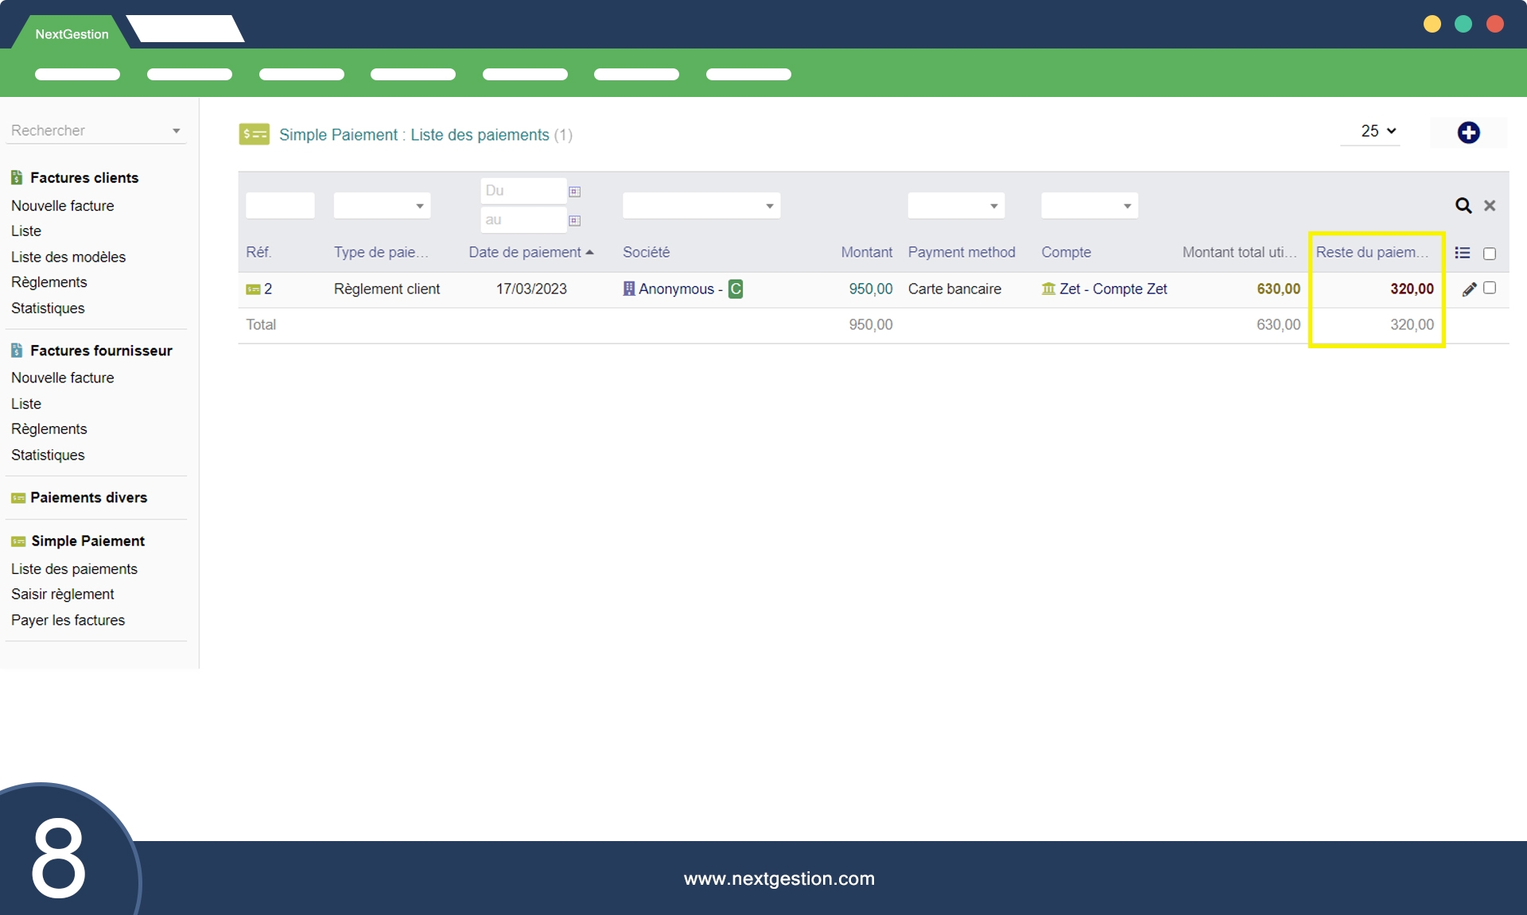Screen dimensions: 1527x915
Task: Click the magnifier search filter icon
Action: pos(1463,206)
